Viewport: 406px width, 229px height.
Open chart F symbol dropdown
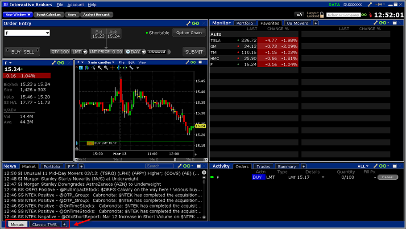click(80, 62)
